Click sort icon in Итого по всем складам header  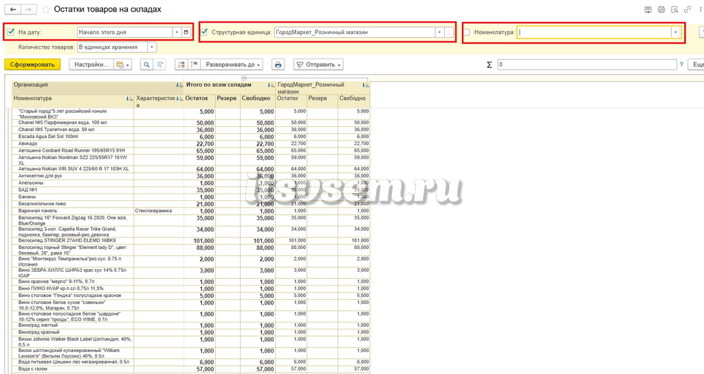click(271, 85)
